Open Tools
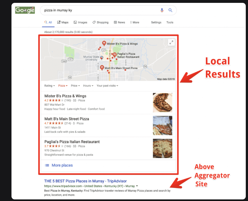 (170, 22)
